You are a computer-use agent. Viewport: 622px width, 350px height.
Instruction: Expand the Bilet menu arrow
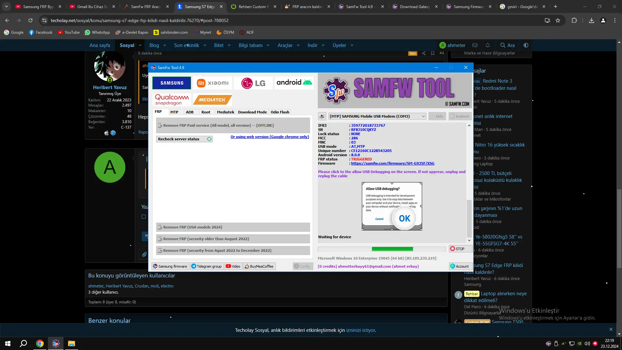click(229, 46)
